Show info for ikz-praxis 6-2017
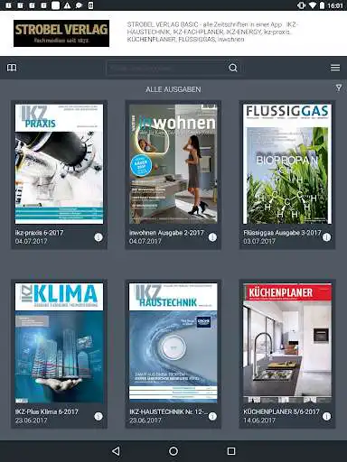This screenshot has width=347, height=462. coord(98,237)
